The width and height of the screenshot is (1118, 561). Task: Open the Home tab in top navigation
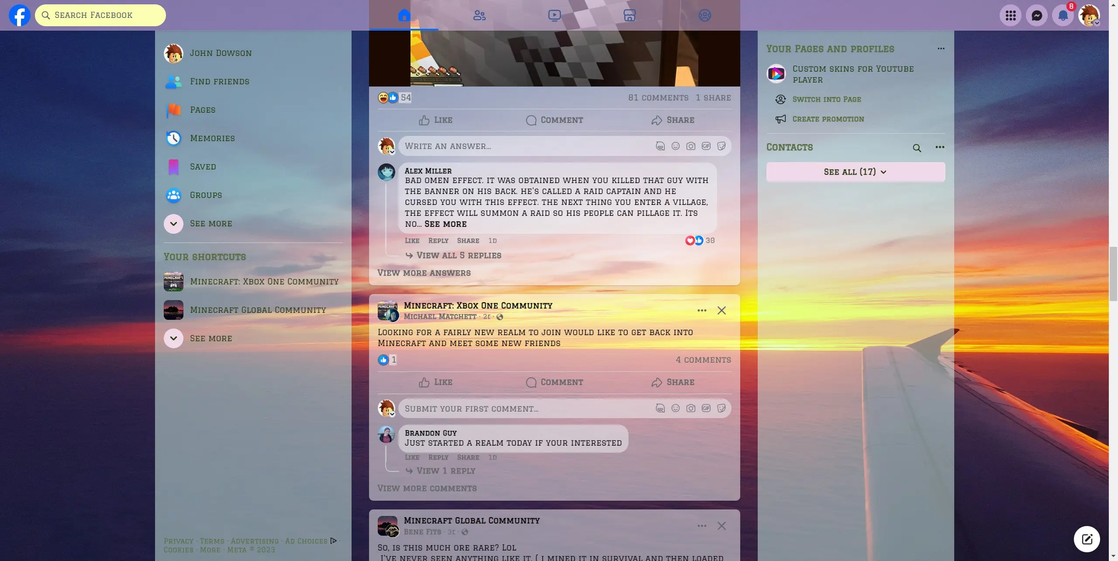point(404,15)
